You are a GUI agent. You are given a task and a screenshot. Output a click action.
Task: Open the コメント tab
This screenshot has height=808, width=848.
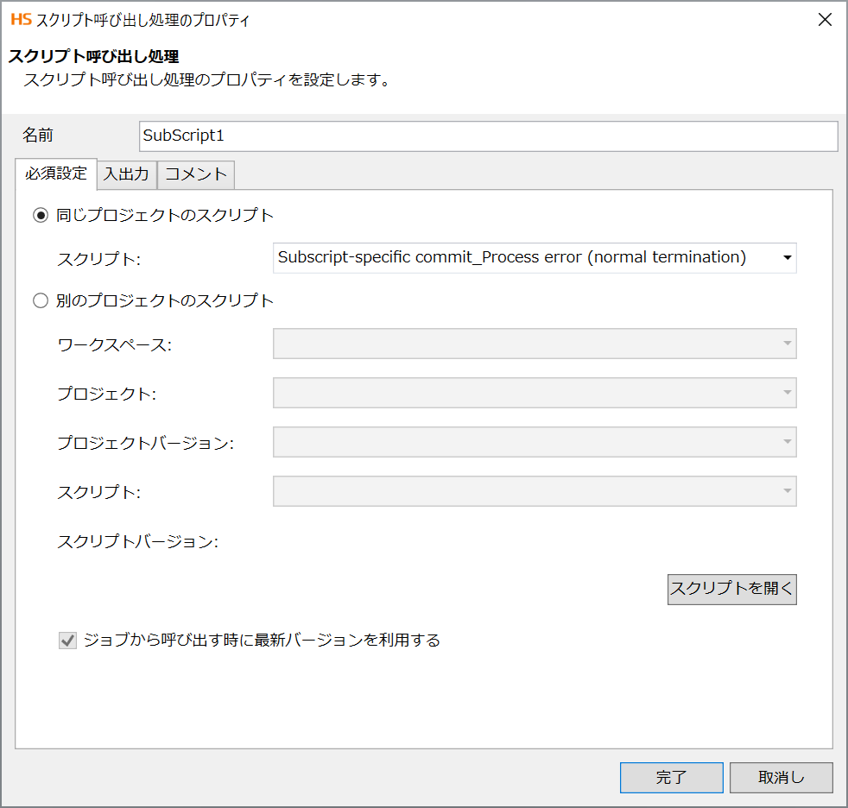(x=196, y=174)
